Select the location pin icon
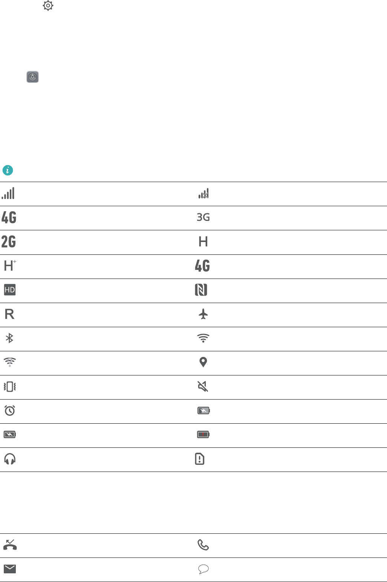This screenshot has width=387, height=582. [x=203, y=362]
